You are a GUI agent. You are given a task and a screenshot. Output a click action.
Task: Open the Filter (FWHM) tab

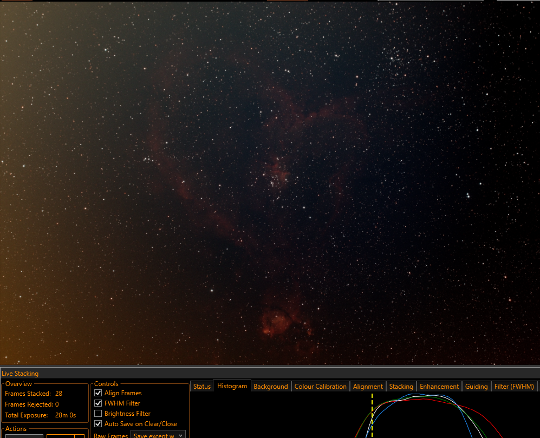click(x=514, y=387)
